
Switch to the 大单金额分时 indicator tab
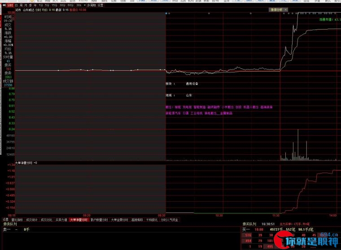click(x=119, y=220)
